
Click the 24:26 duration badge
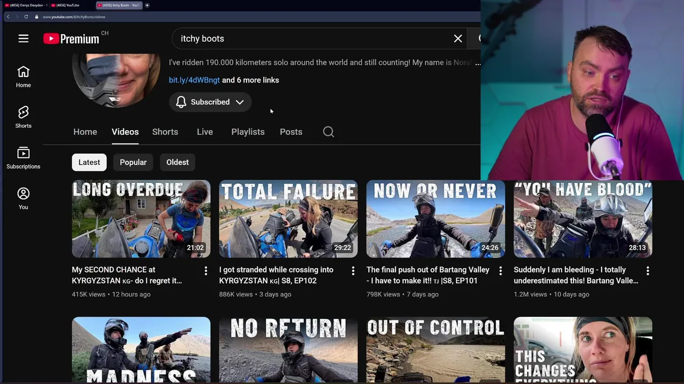pos(490,247)
